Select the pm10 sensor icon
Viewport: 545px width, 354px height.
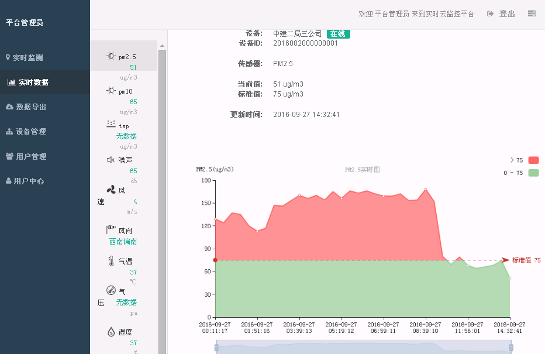click(111, 91)
